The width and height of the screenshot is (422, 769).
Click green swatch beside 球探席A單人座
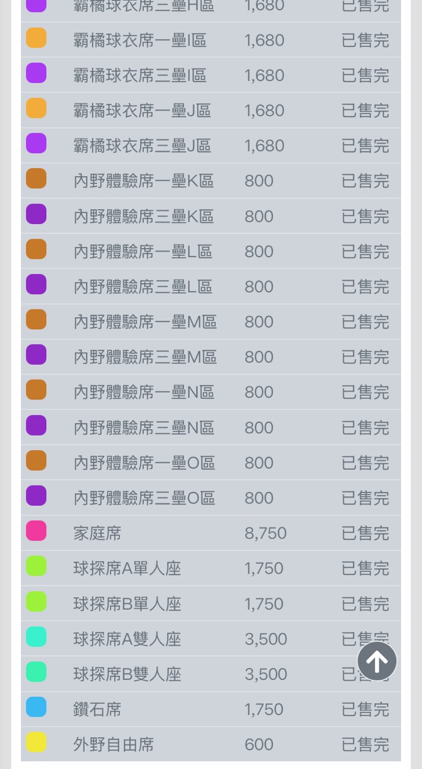pos(36,567)
